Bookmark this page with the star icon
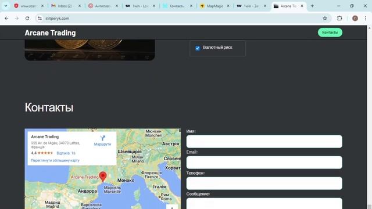Image resolution: width=372 pixels, height=209 pixels. [x=325, y=18]
